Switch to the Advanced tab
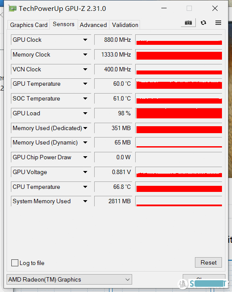 point(93,25)
